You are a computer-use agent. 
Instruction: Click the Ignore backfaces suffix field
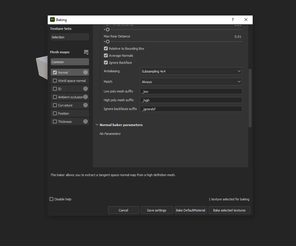tap(191, 109)
